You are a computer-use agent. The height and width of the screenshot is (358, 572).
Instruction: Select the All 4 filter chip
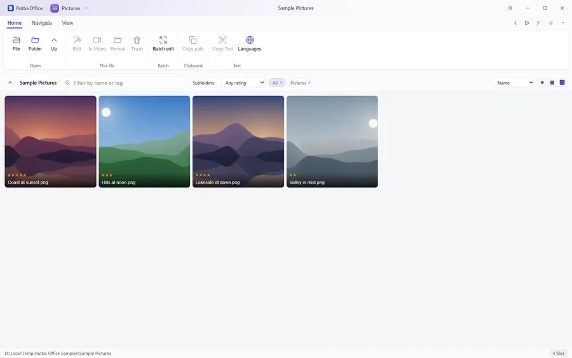(x=277, y=83)
